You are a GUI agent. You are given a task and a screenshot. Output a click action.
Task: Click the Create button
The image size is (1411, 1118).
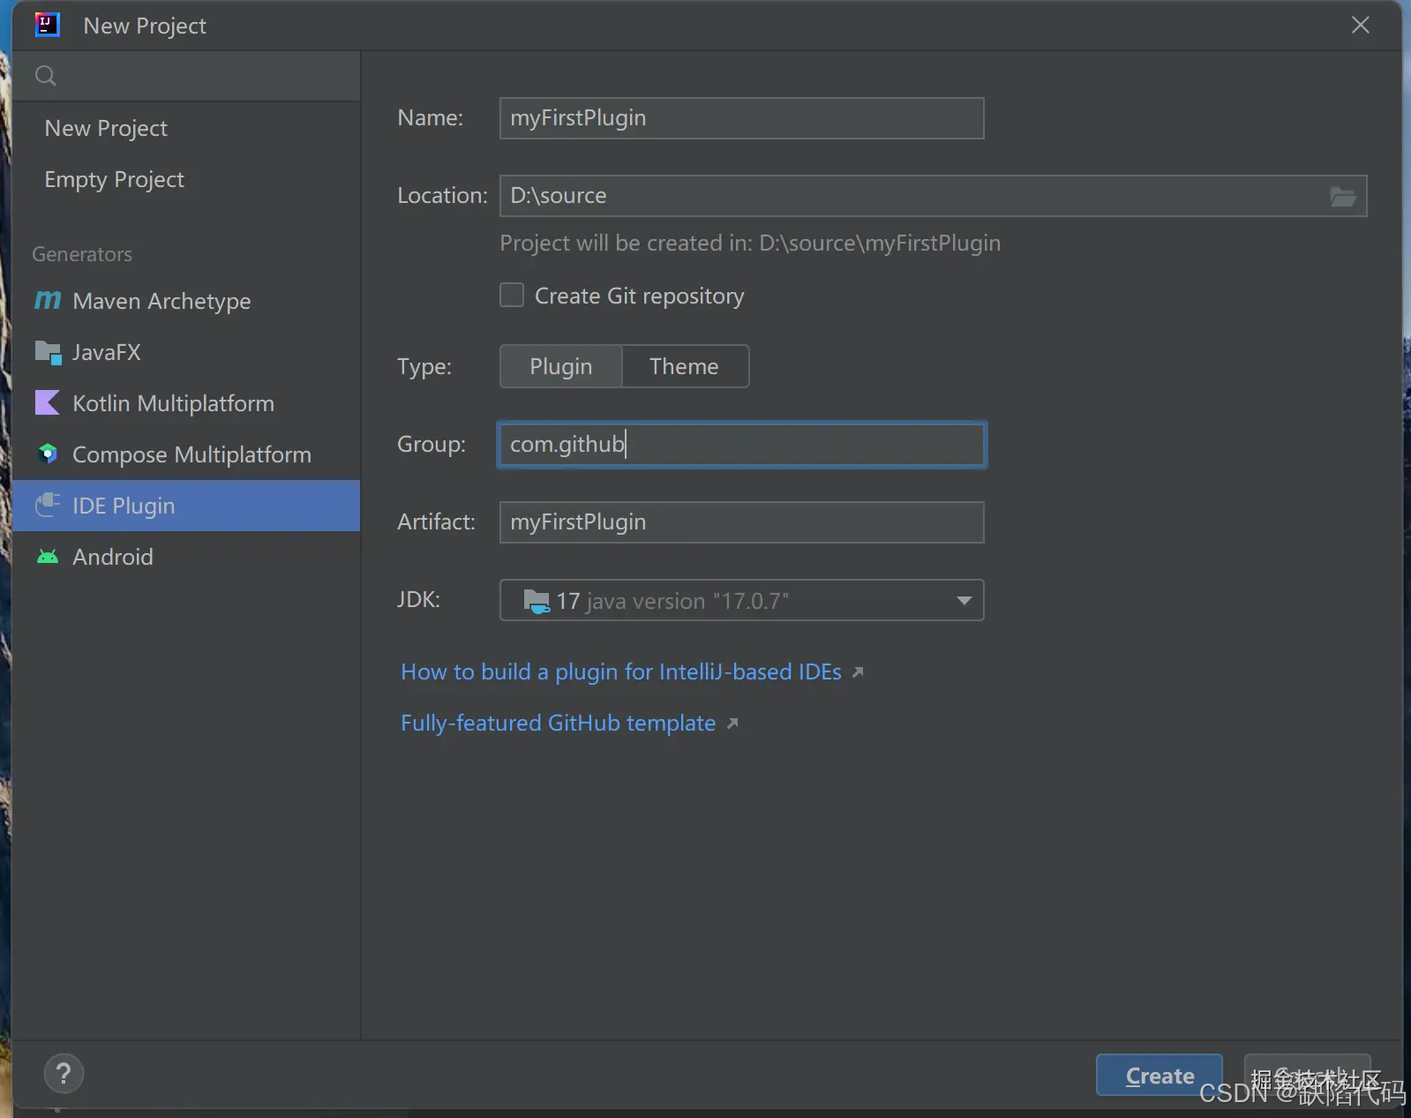[1160, 1076]
